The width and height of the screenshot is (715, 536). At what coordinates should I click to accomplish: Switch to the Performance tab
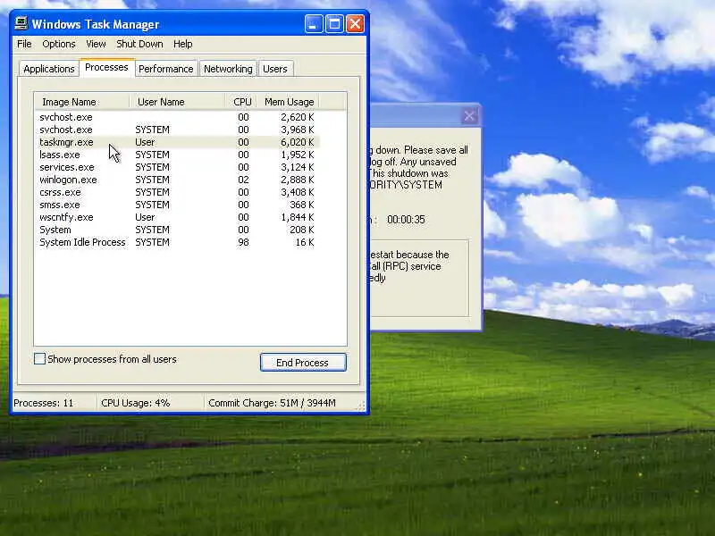pos(166,69)
